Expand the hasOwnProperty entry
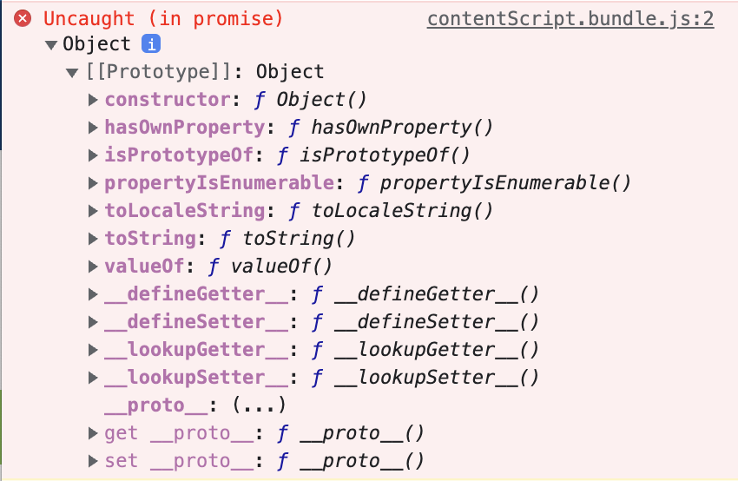This screenshot has width=738, height=481. (93, 128)
